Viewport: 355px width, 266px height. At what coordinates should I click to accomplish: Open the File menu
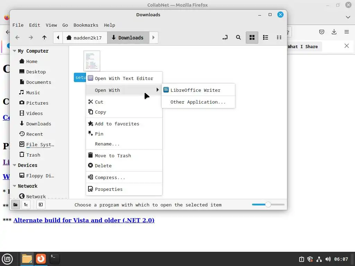click(x=18, y=25)
